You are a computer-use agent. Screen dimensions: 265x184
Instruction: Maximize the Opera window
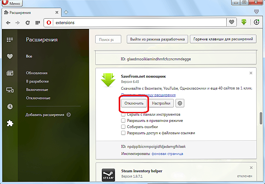(244, 2)
